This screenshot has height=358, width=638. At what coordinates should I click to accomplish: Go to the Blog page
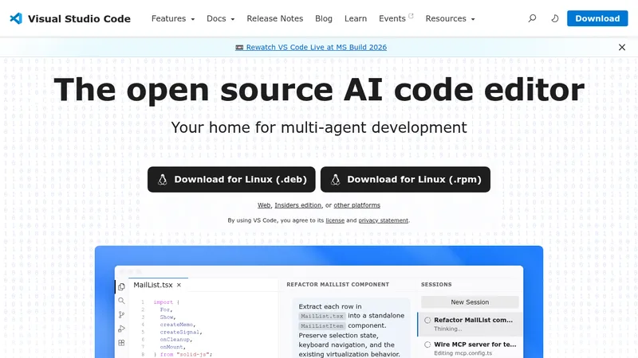tap(324, 18)
